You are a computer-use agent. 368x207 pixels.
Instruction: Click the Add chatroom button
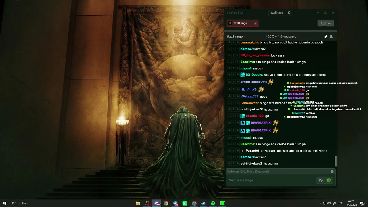pyautogui.click(x=326, y=24)
